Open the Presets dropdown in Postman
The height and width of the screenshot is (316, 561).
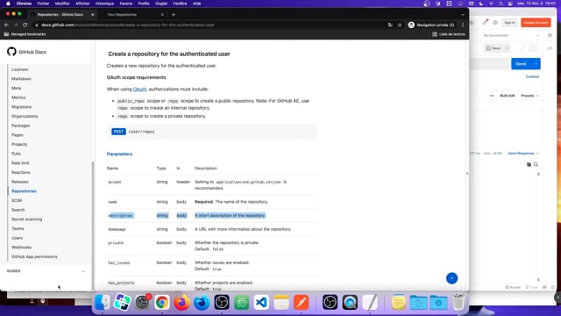point(529,96)
